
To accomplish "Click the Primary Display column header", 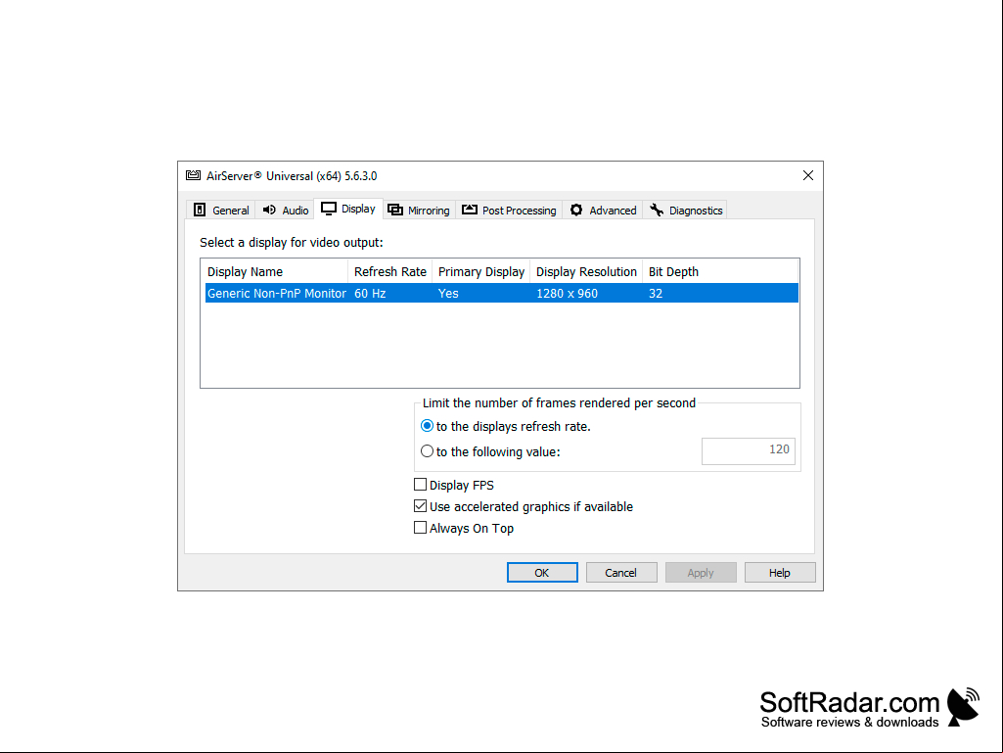I will click(481, 271).
